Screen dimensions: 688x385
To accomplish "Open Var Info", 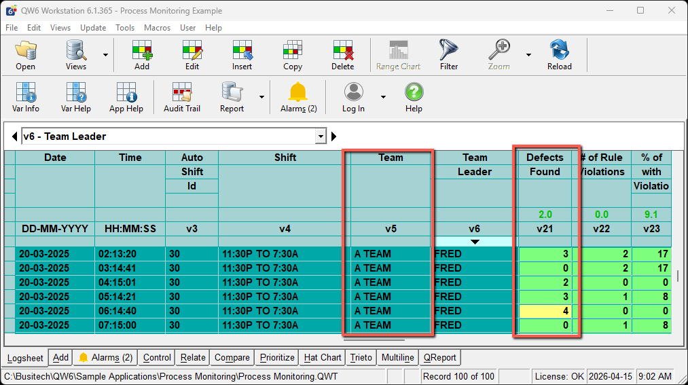I will click(x=25, y=97).
